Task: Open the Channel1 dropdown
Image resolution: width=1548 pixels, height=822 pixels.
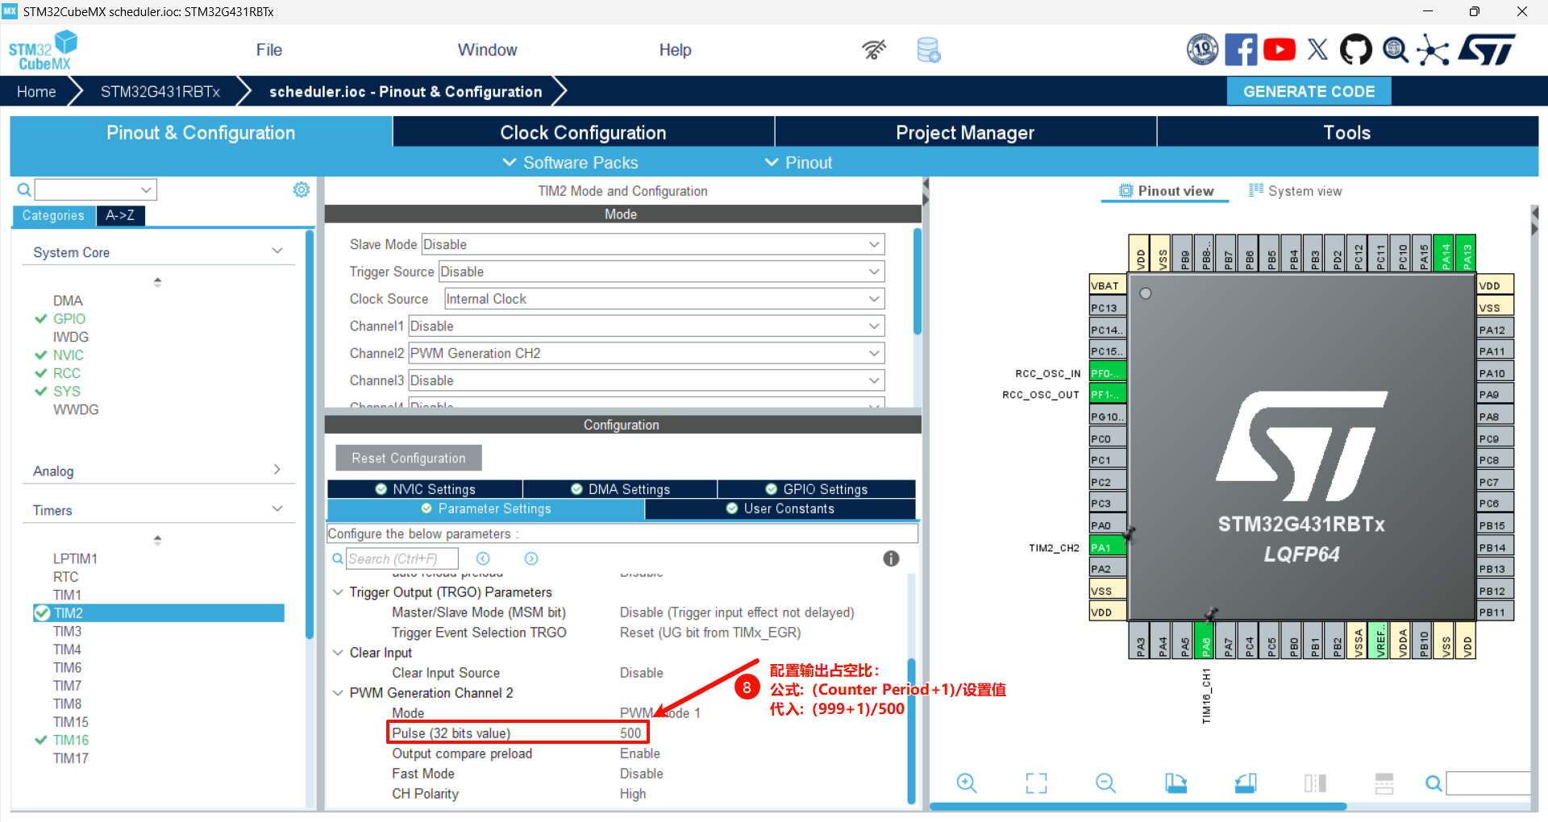Action: pyautogui.click(x=646, y=326)
